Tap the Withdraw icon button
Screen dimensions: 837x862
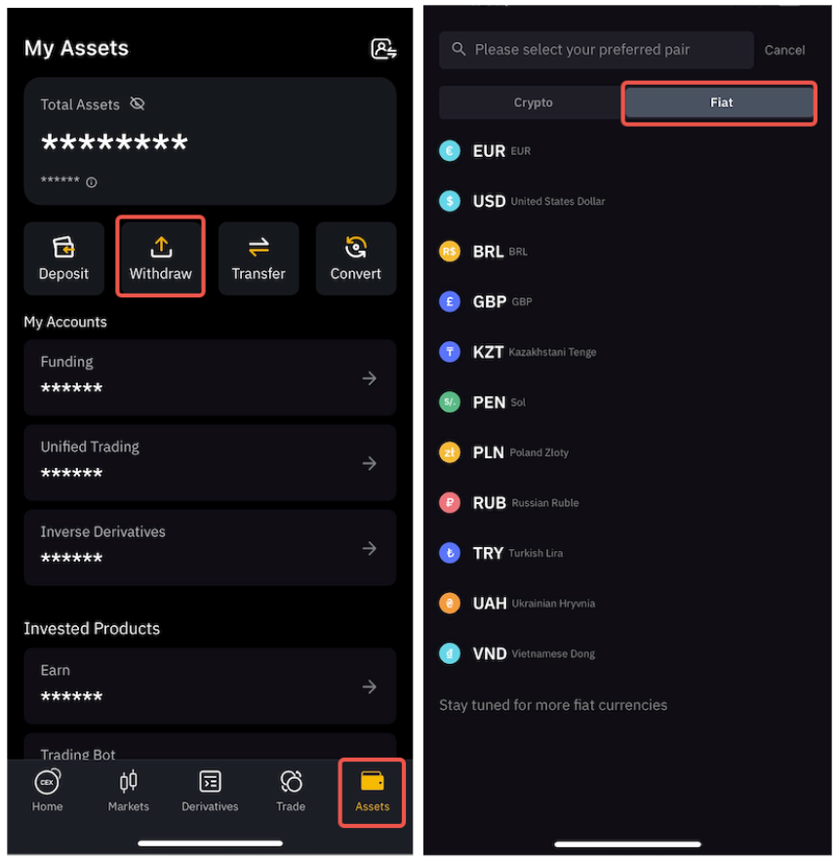(x=161, y=257)
